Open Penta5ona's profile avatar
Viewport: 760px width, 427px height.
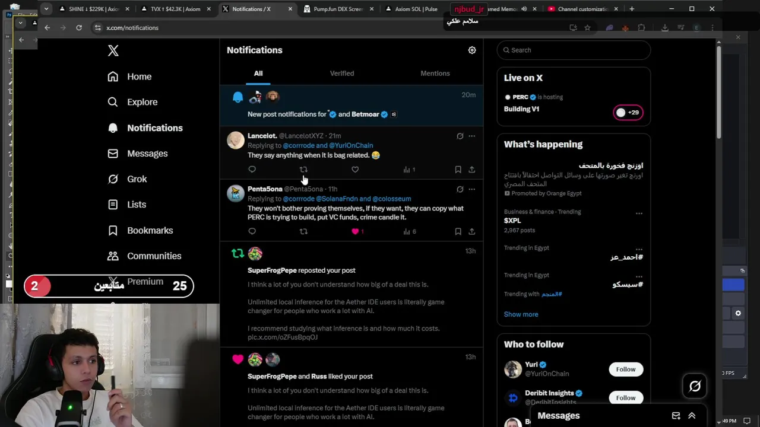(236, 193)
